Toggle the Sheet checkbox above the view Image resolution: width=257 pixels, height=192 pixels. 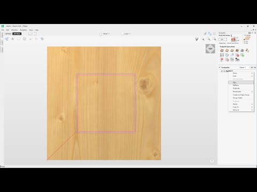point(101,34)
